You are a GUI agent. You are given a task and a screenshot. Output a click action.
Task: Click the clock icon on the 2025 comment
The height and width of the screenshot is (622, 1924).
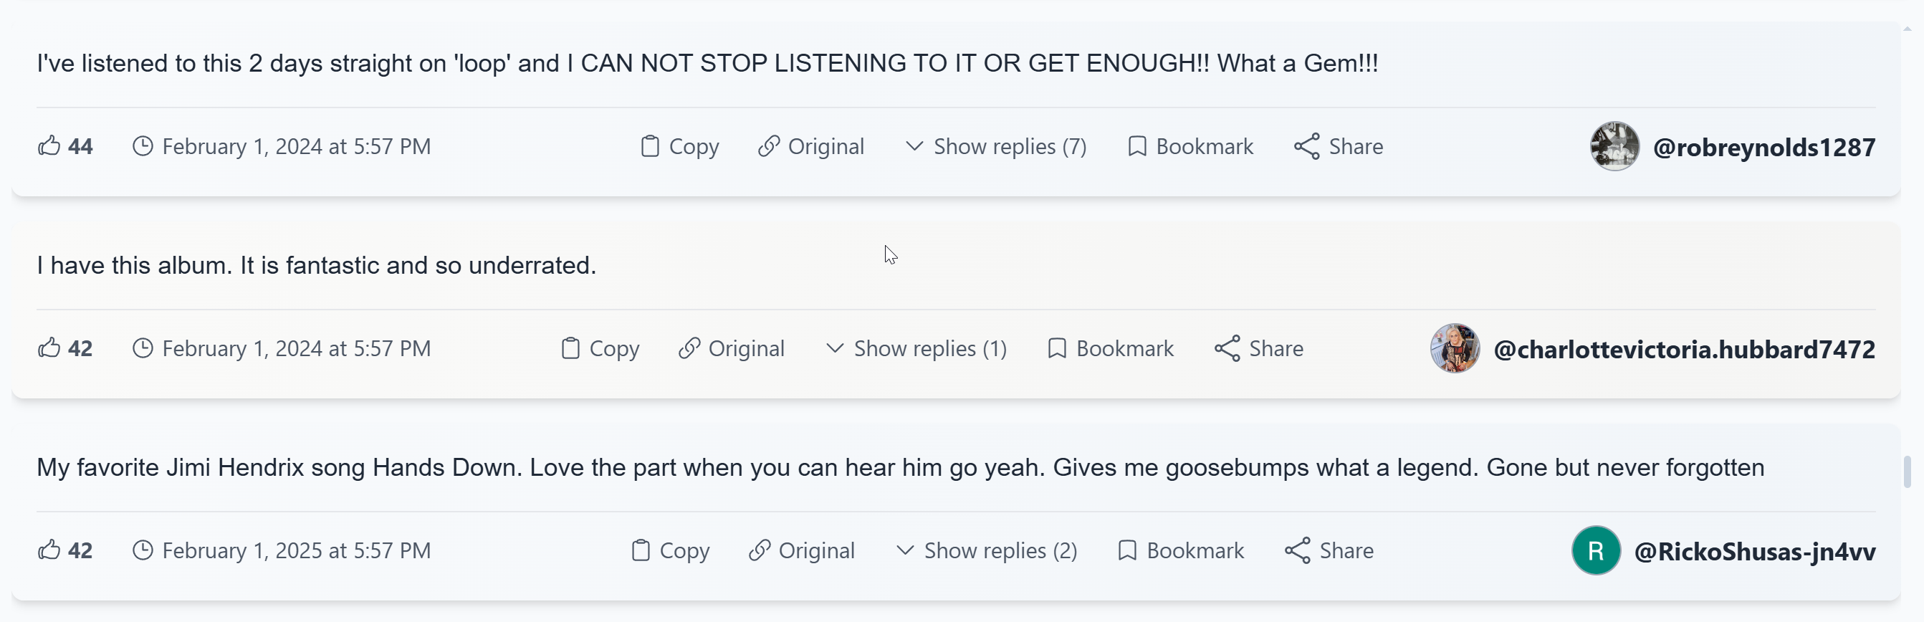click(143, 550)
